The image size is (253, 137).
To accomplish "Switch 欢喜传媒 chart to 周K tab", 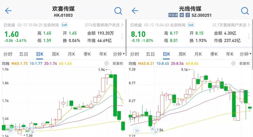I will (x=55, y=54).
